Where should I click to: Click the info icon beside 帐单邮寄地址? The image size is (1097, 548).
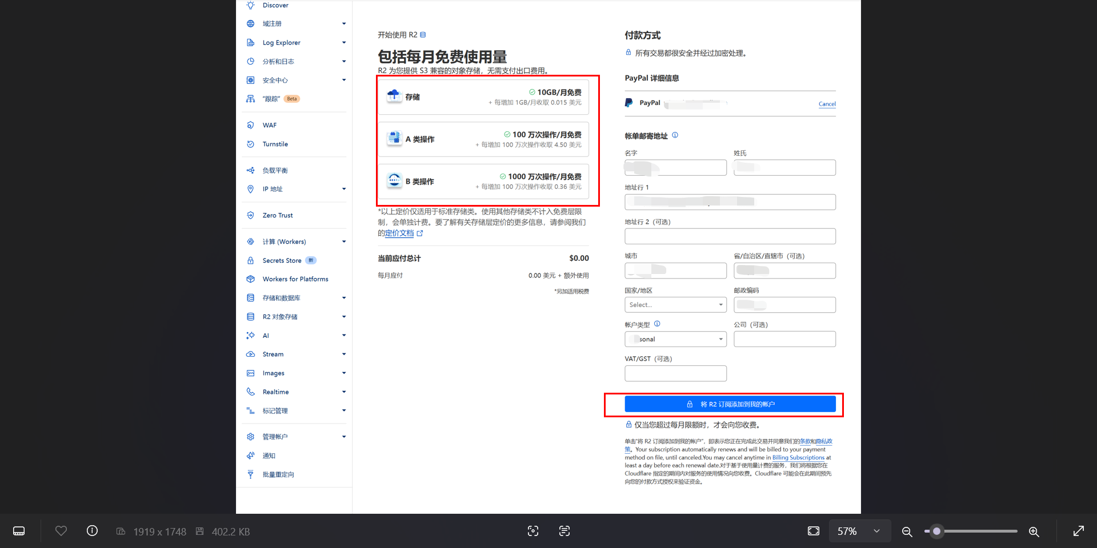pos(675,135)
